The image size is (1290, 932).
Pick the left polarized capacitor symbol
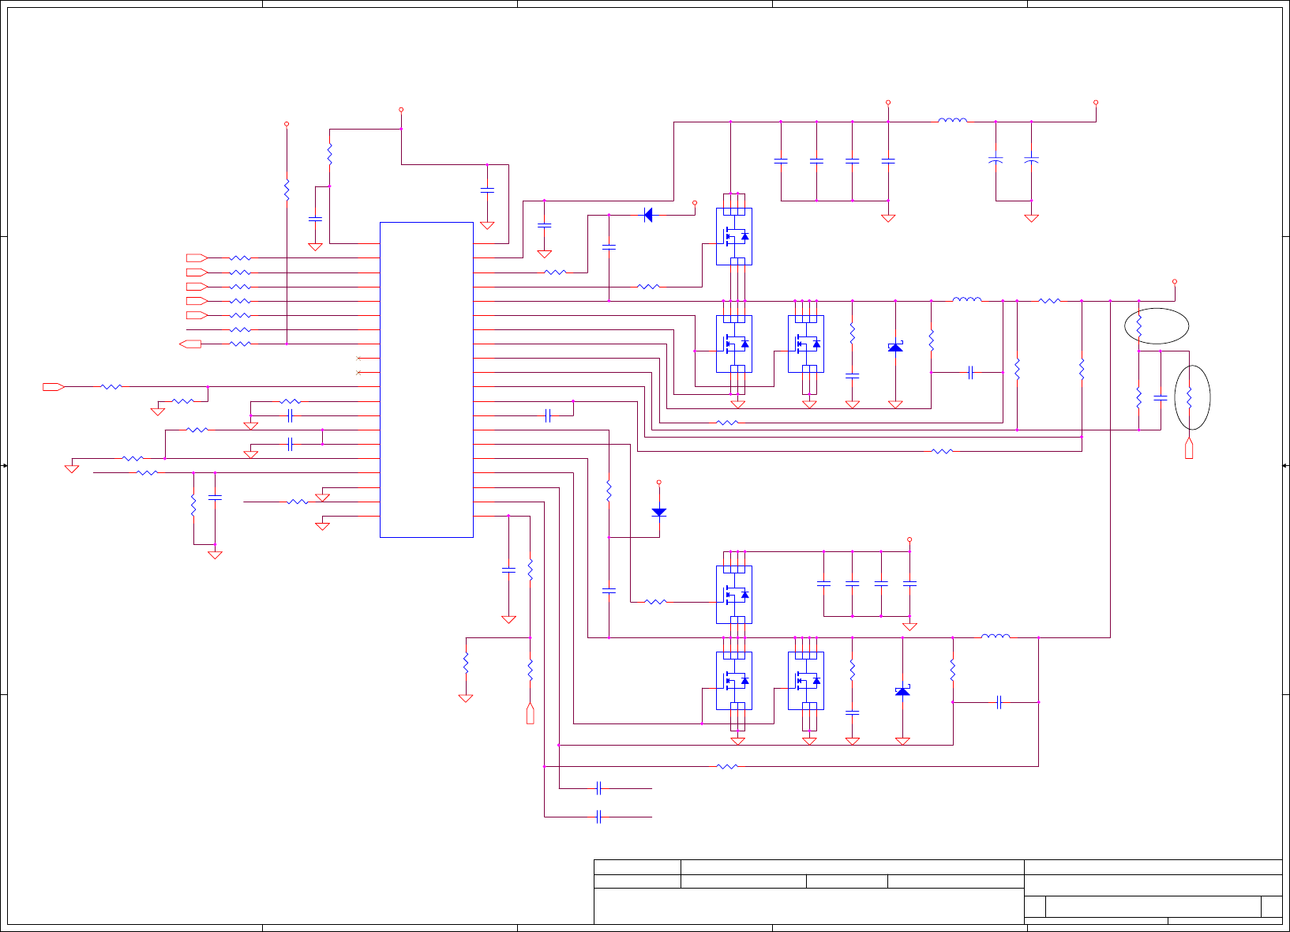click(996, 160)
